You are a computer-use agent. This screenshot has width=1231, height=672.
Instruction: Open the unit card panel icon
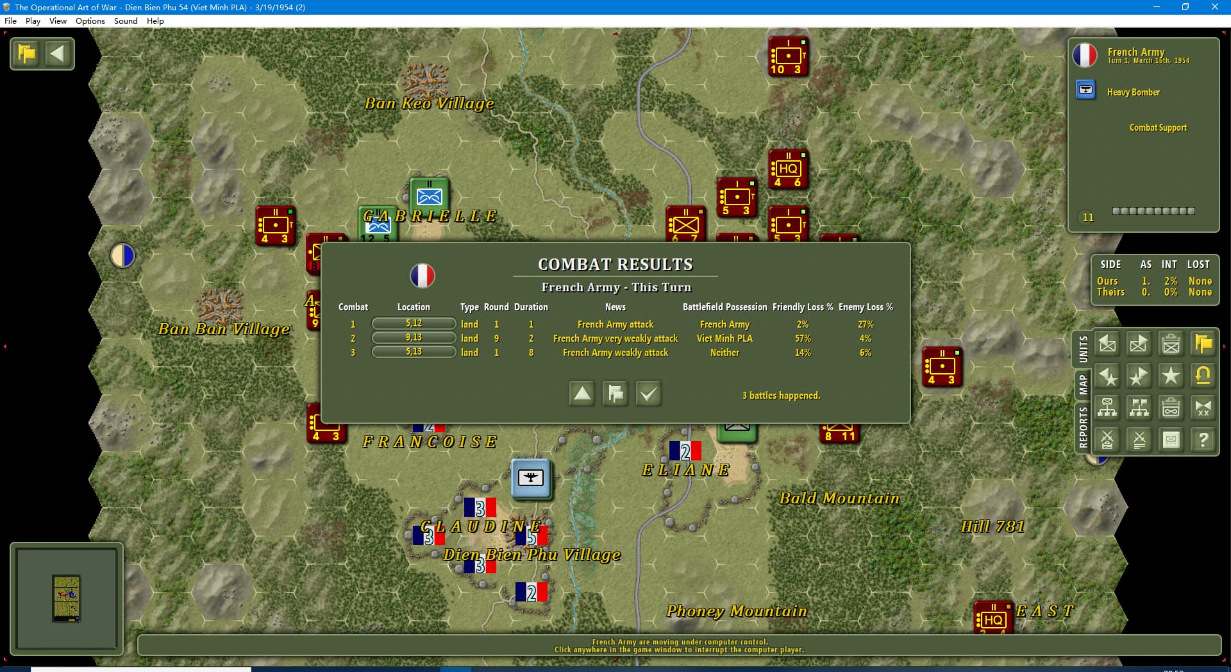coord(1171,440)
